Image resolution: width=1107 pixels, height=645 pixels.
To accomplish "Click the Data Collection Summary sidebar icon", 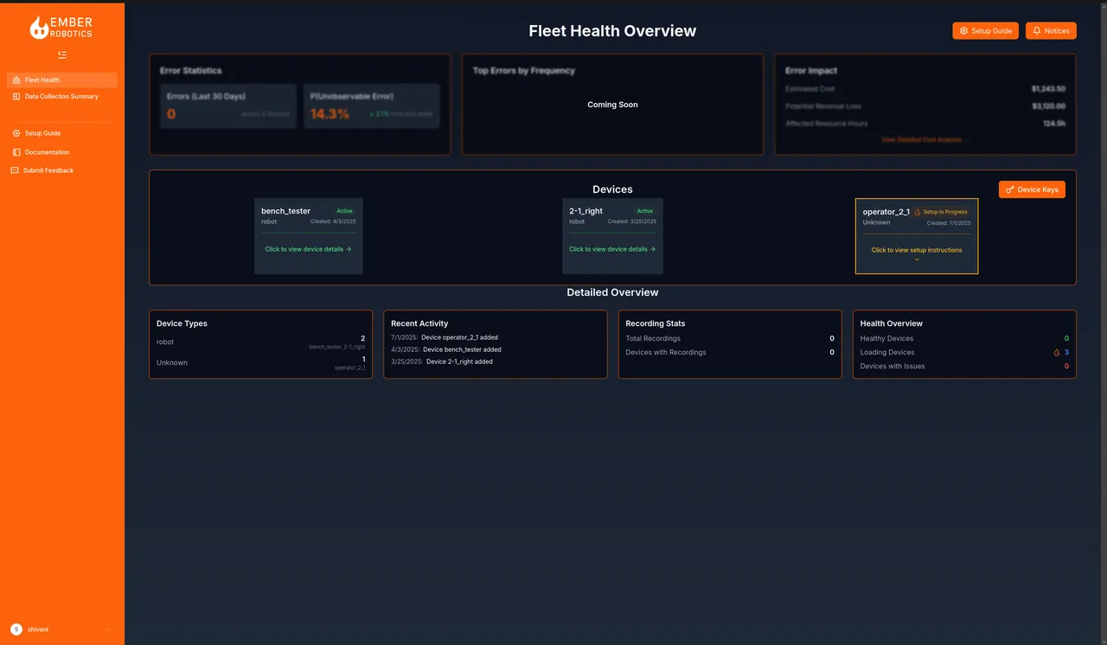I will point(16,97).
